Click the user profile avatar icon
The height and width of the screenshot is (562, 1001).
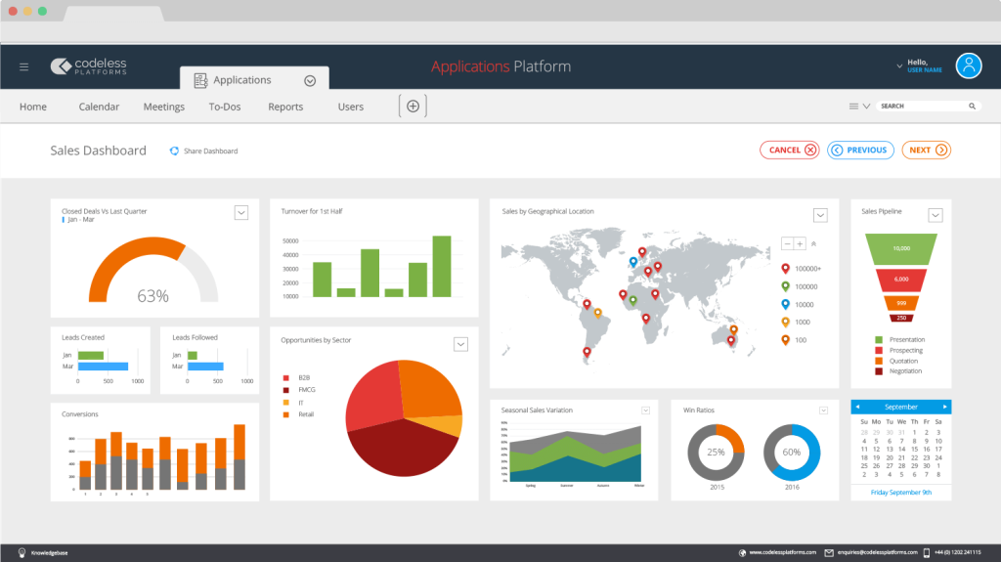click(968, 65)
